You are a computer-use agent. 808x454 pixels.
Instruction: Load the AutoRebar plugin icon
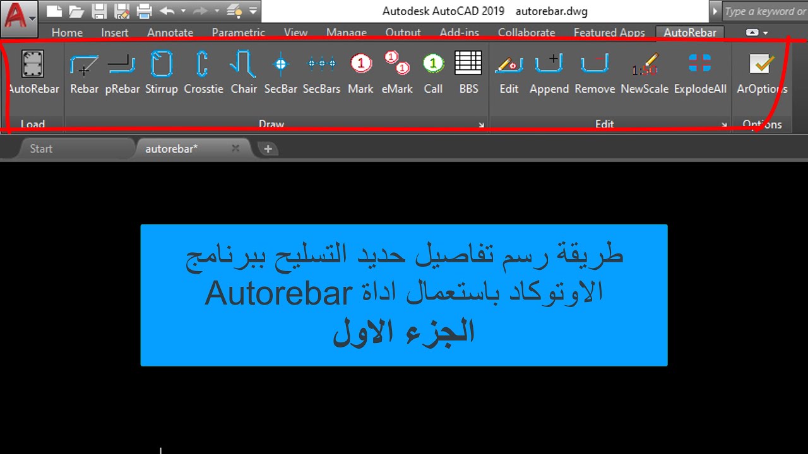pos(33,73)
